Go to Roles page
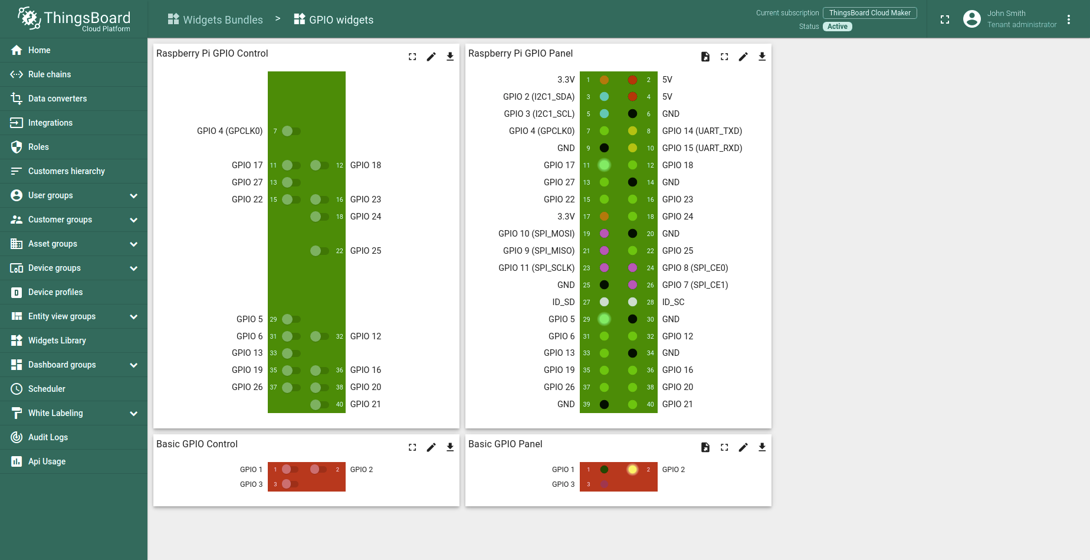 click(x=74, y=147)
